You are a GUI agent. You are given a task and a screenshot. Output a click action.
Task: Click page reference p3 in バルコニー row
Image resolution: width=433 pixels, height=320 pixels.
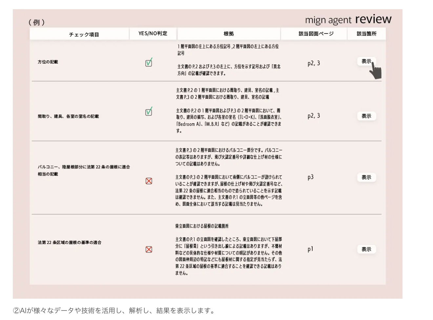[310, 177]
